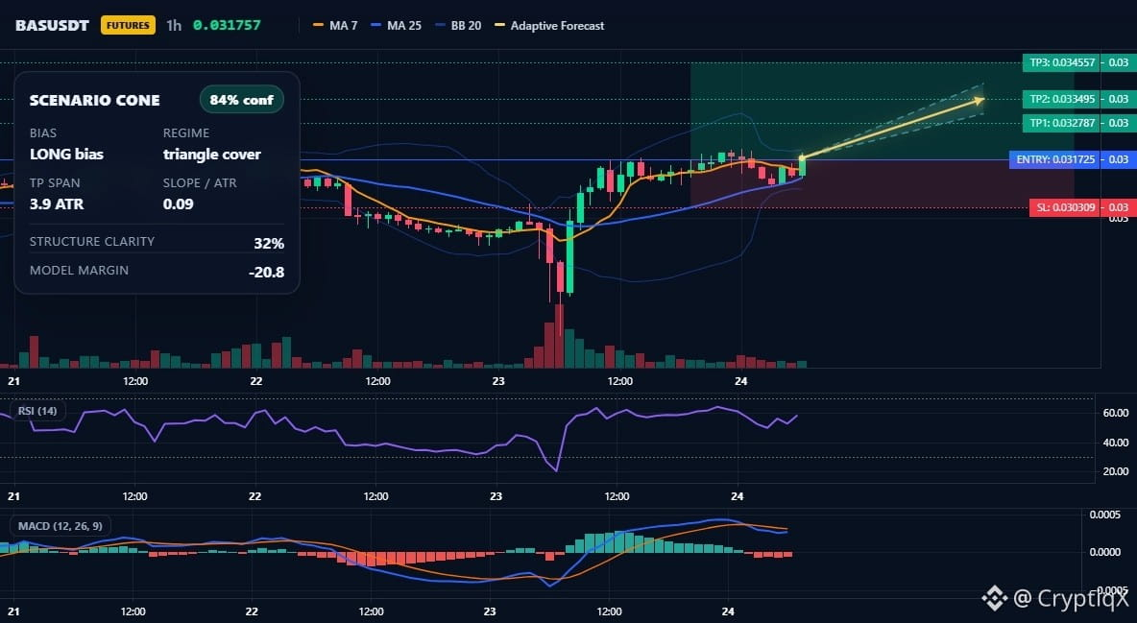Click the triangle cover regime value
1137x623 pixels.
(x=211, y=155)
